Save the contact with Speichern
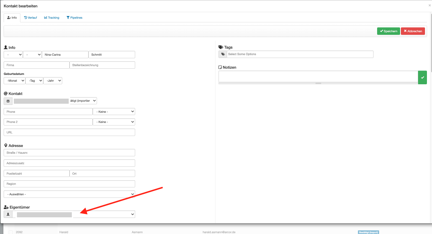 pyautogui.click(x=388, y=31)
